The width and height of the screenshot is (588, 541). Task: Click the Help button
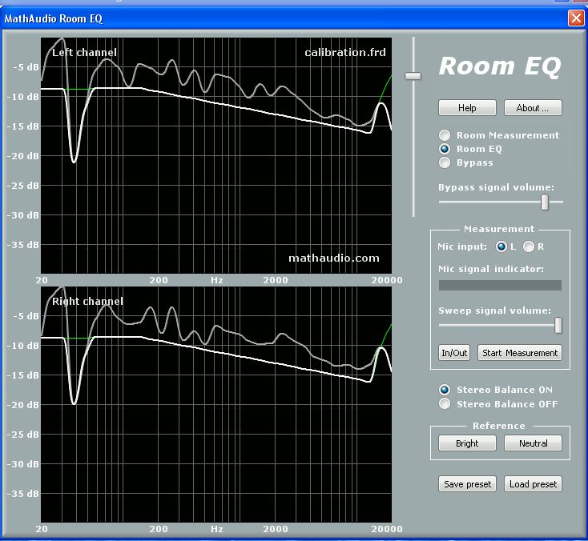tap(467, 108)
